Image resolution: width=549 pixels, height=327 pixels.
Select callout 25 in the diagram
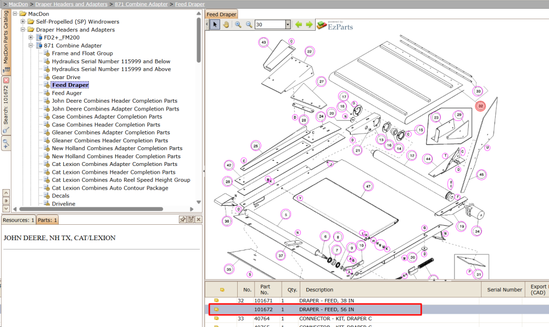click(x=256, y=146)
